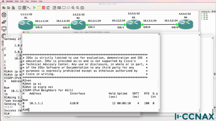Click the Save project icon

(x=13, y=8)
